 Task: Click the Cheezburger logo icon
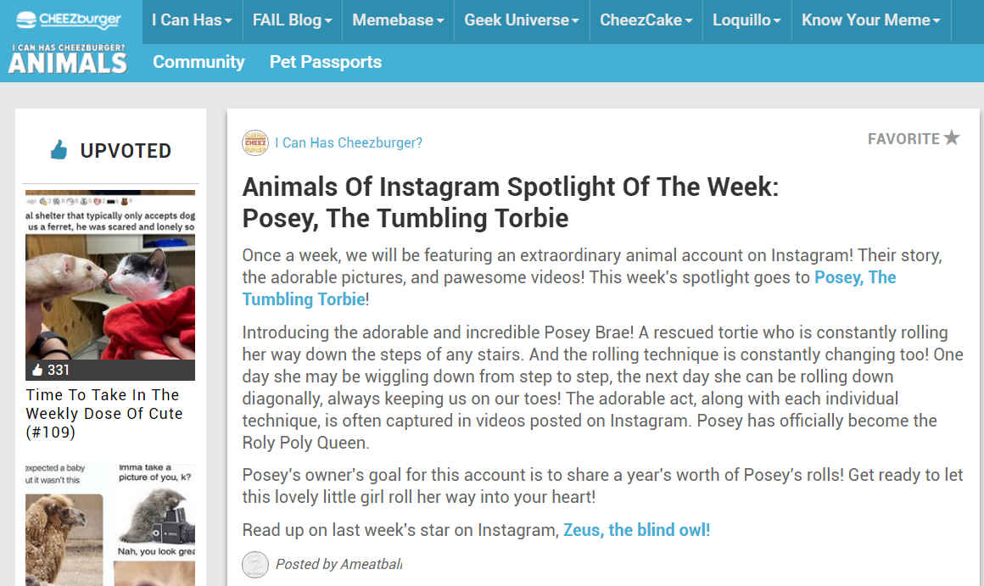coord(25,20)
